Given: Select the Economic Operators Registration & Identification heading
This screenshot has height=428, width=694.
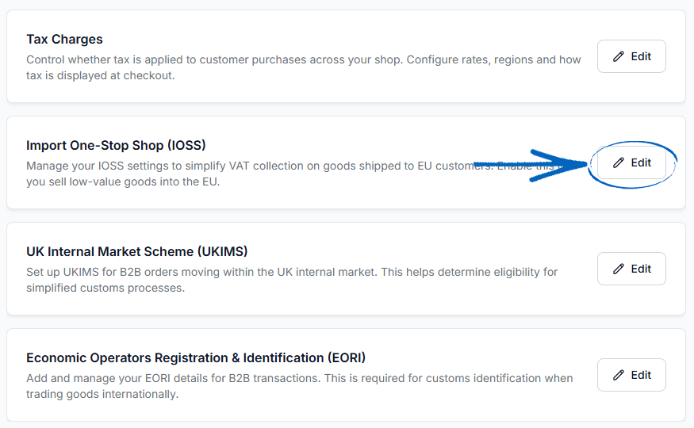Looking at the screenshot, I should pyautogui.click(x=196, y=357).
